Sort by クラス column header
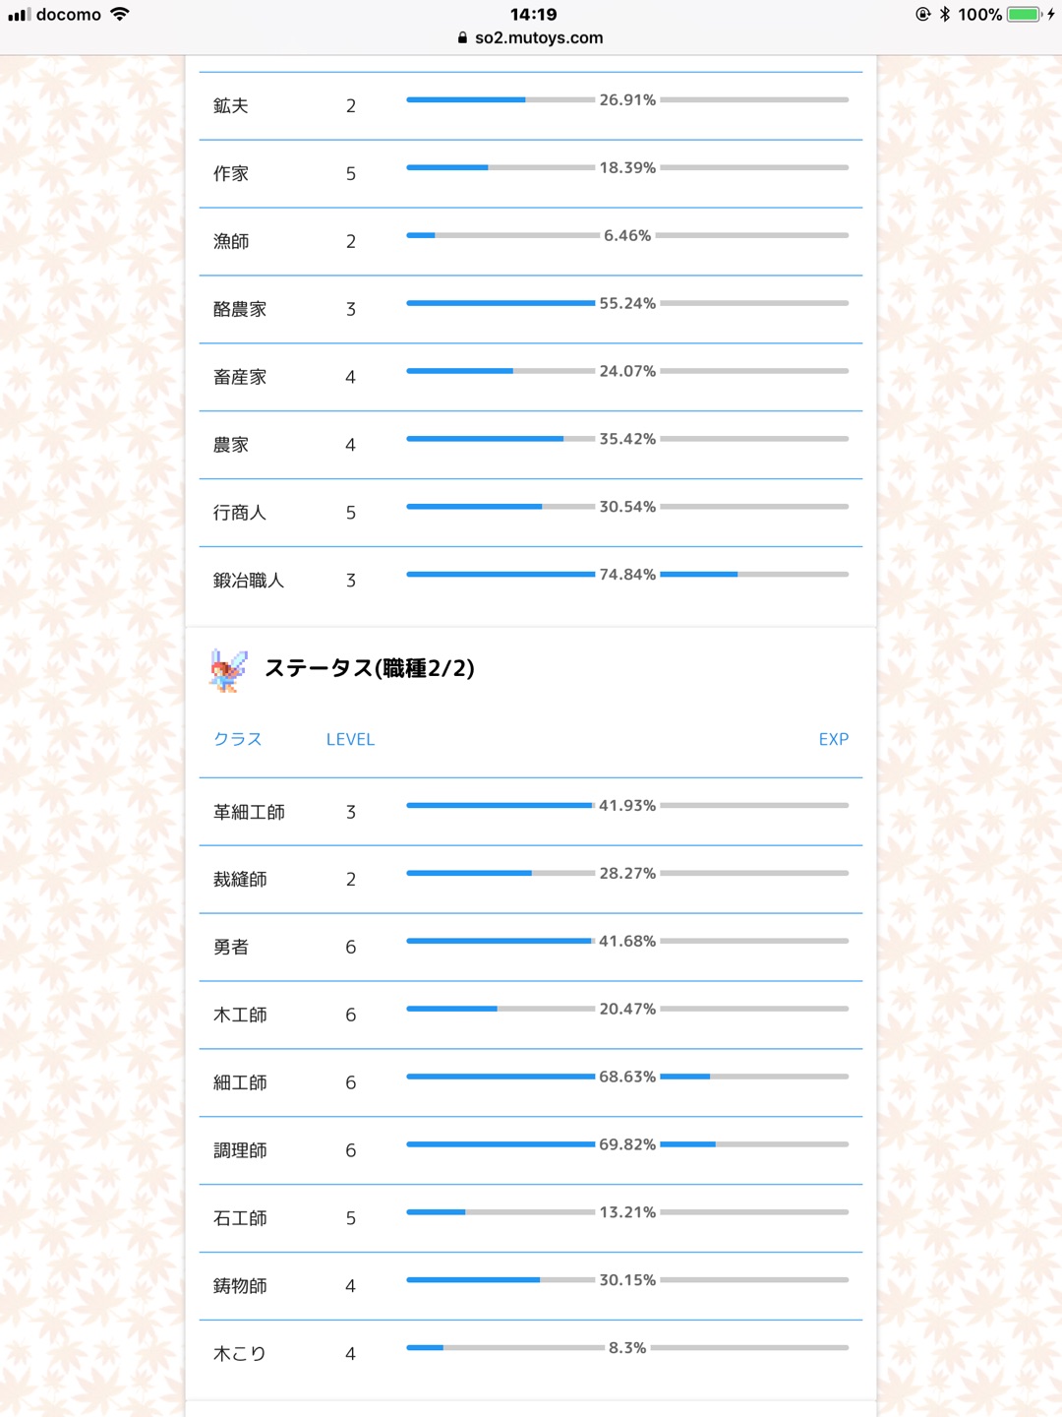This screenshot has width=1062, height=1417. click(x=238, y=739)
